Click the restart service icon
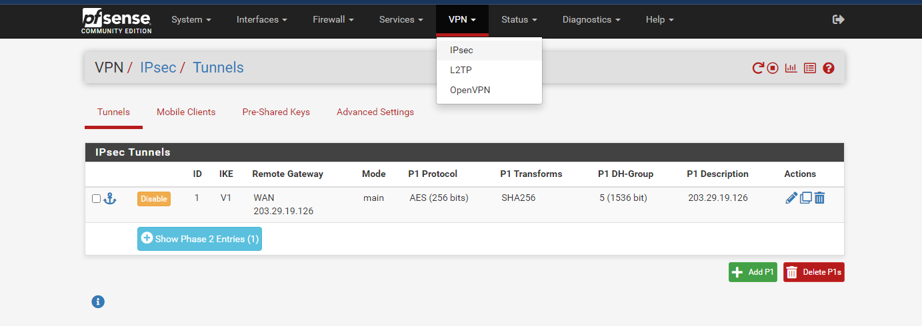Screen dimensions: 922x326 [758, 68]
